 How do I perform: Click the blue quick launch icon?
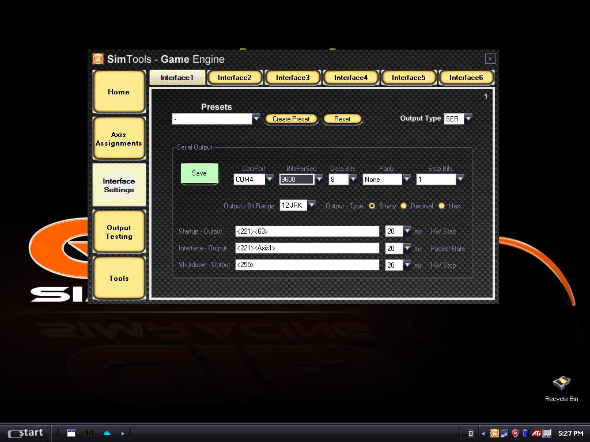107,433
